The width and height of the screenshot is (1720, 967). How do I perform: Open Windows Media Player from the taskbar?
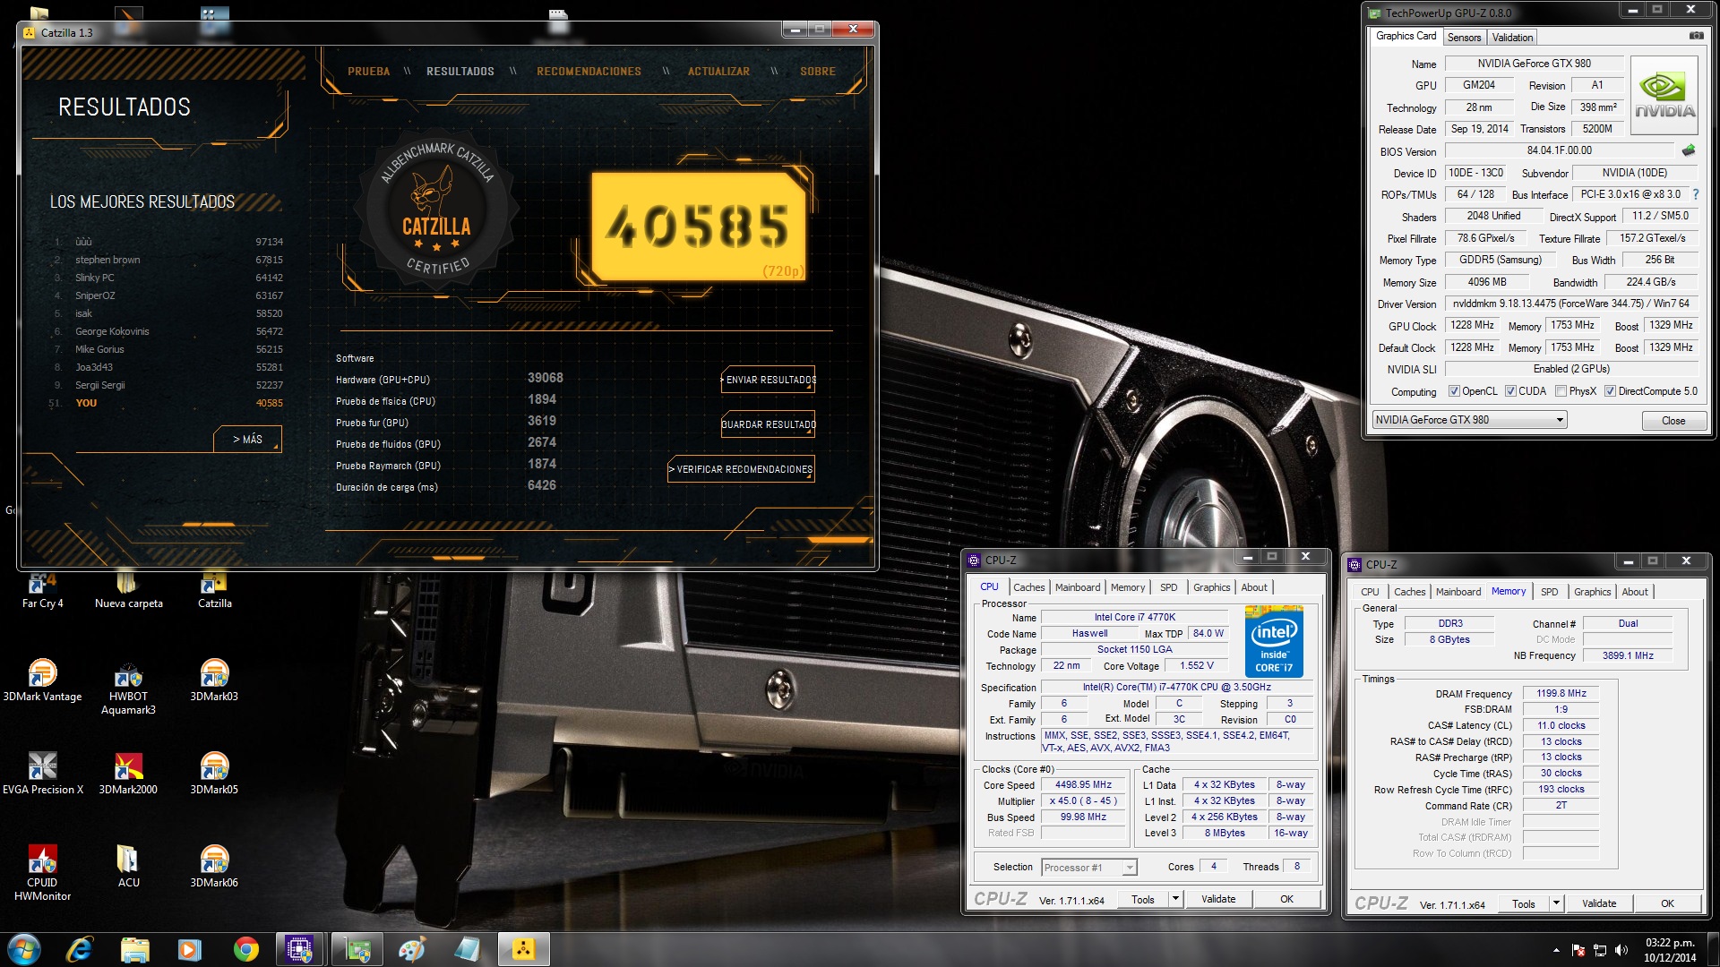point(189,949)
